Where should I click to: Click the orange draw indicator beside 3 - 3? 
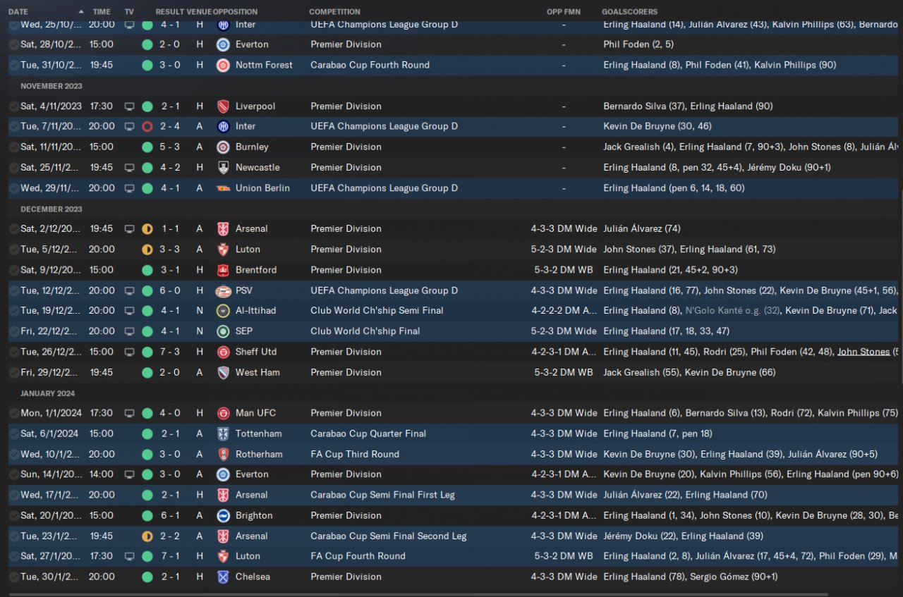pyautogui.click(x=147, y=250)
